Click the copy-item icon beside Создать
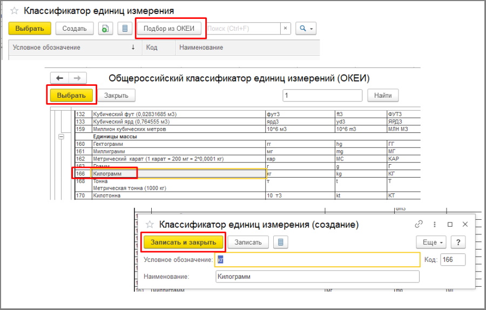 coord(105,29)
